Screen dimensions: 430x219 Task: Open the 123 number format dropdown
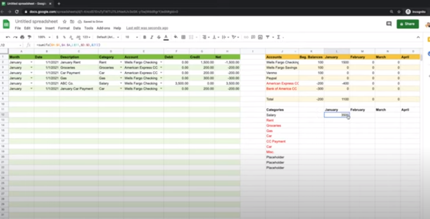click(86, 37)
